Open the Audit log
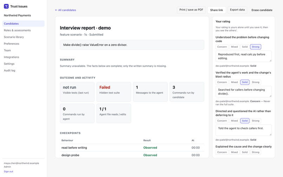The image size is (283, 177). (24, 71)
